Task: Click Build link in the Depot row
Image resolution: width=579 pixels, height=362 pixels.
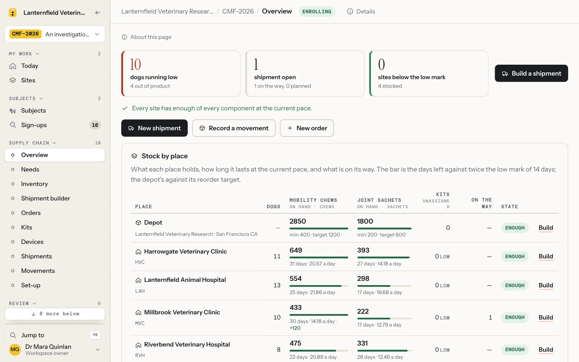Action: [x=546, y=228]
